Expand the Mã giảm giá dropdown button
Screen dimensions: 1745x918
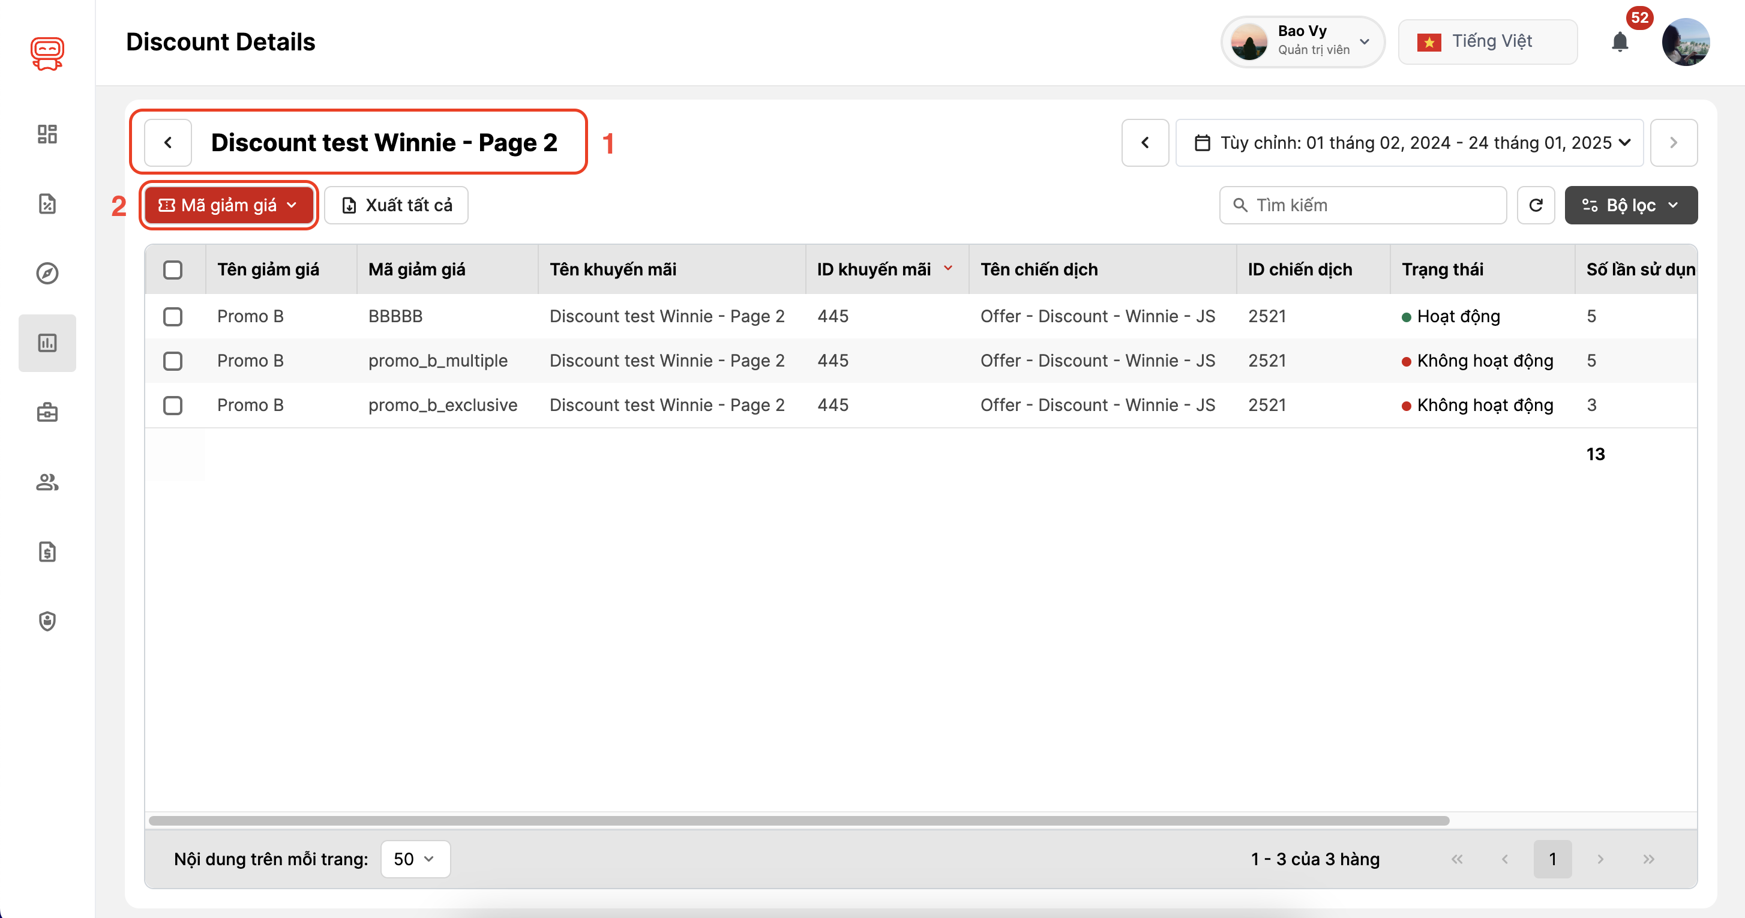(x=228, y=205)
